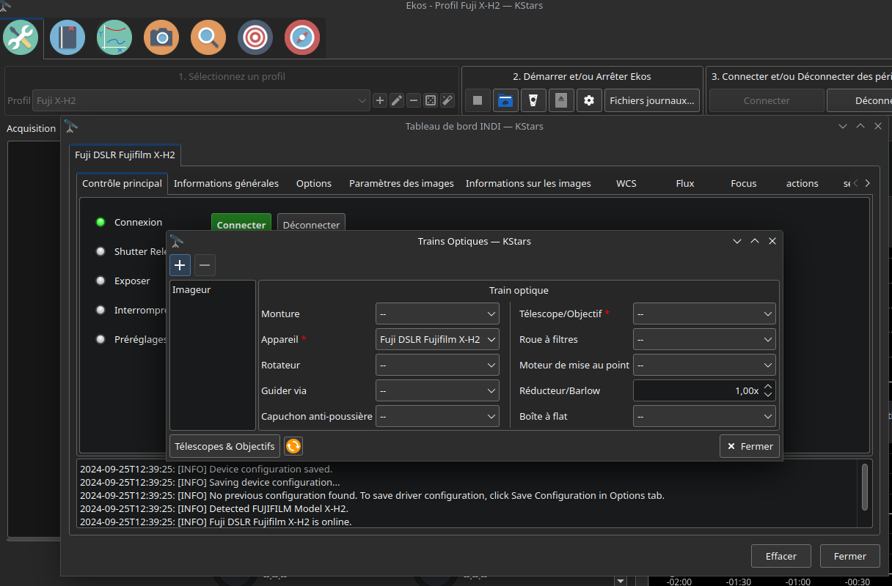Switch to the Focus tab
The width and height of the screenshot is (892, 586).
pyautogui.click(x=744, y=183)
